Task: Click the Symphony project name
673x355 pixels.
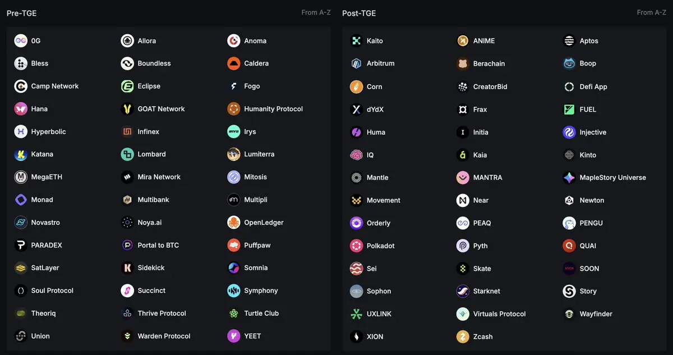Action: click(x=261, y=291)
